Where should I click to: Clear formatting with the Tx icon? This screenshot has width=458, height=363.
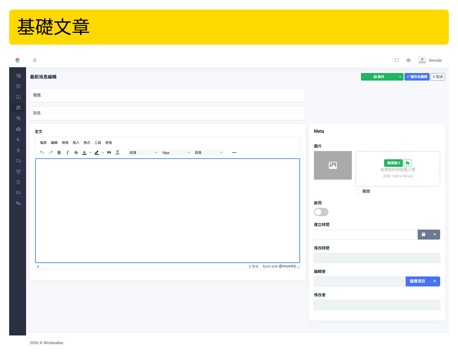point(117,153)
